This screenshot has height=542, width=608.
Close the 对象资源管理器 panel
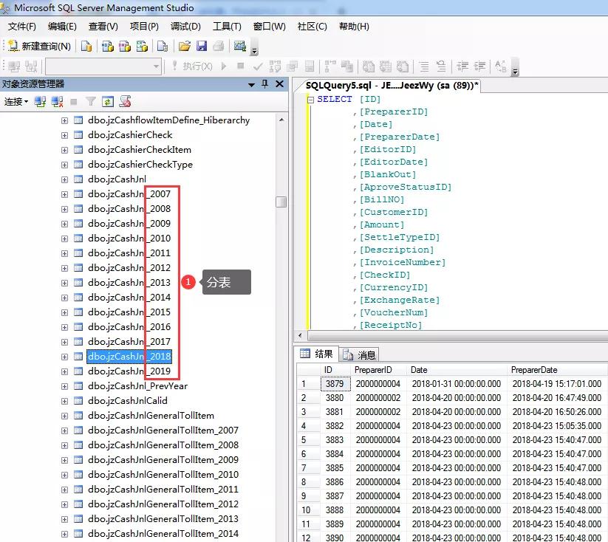click(x=279, y=83)
